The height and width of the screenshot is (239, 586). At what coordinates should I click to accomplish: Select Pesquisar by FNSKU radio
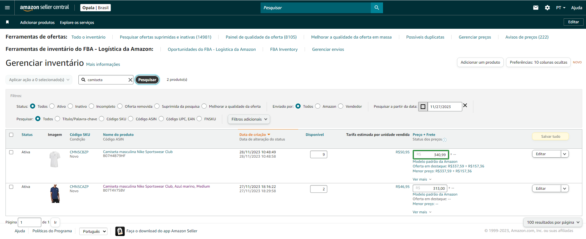[x=199, y=119]
